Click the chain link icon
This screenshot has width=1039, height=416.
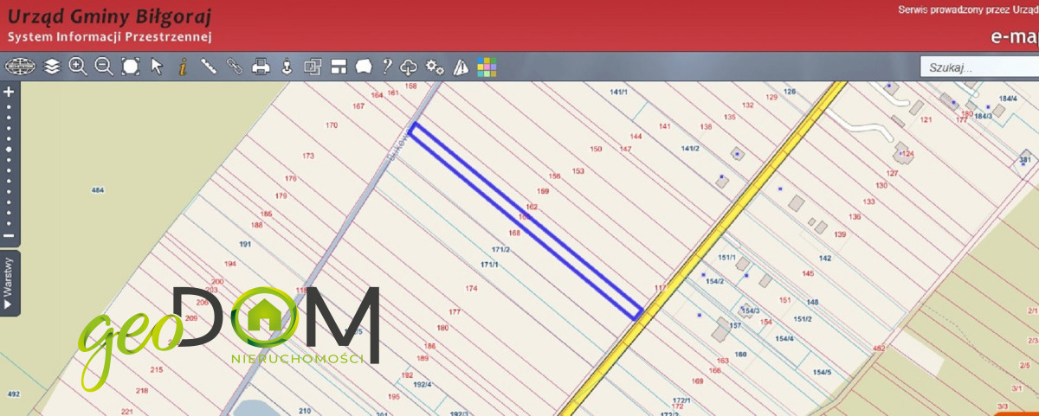(x=235, y=67)
